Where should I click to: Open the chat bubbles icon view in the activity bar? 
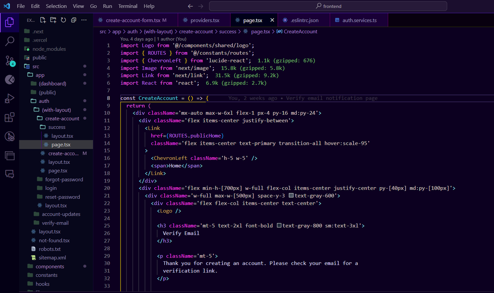[9, 174]
